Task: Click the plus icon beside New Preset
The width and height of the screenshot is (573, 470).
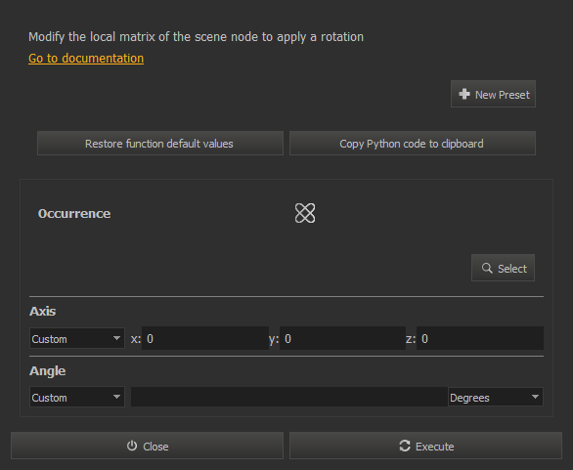Action: click(x=464, y=94)
